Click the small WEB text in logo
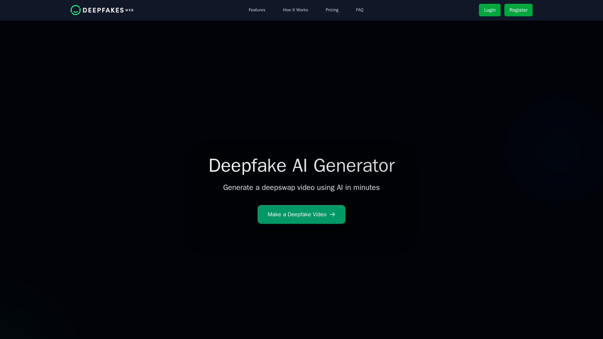This screenshot has width=603, height=339. coord(129,10)
